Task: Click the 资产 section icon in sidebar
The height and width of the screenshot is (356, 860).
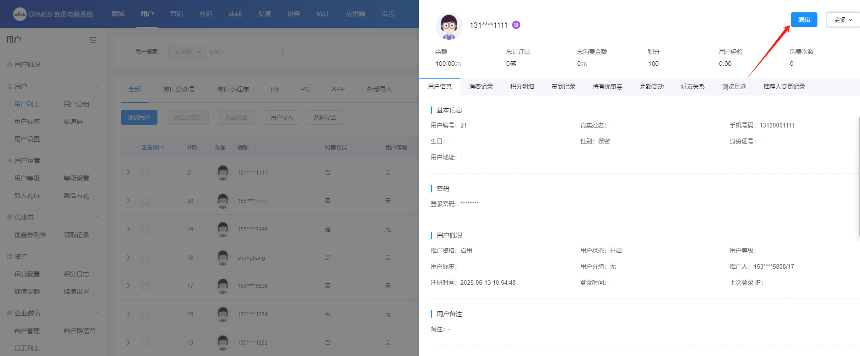Action: [10, 256]
